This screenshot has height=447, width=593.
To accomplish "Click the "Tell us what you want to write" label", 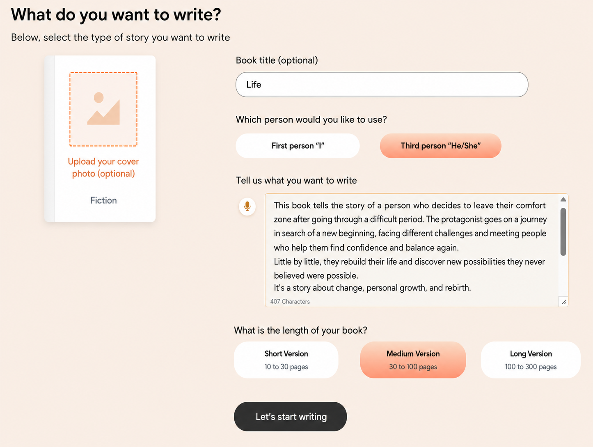I will tap(296, 181).
